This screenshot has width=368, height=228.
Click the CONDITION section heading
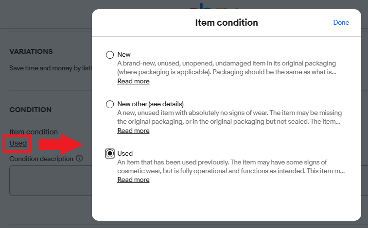tap(30, 110)
